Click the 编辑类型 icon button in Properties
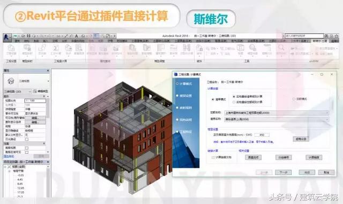The width and height of the screenshot is (343, 204). click(x=41, y=91)
